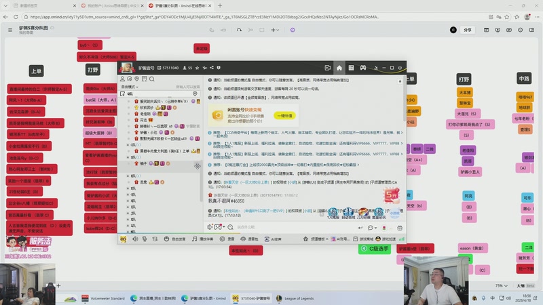543x305 pixels.
Task: Start Xmind pitch presentation mode icon
Action: click(498, 30)
